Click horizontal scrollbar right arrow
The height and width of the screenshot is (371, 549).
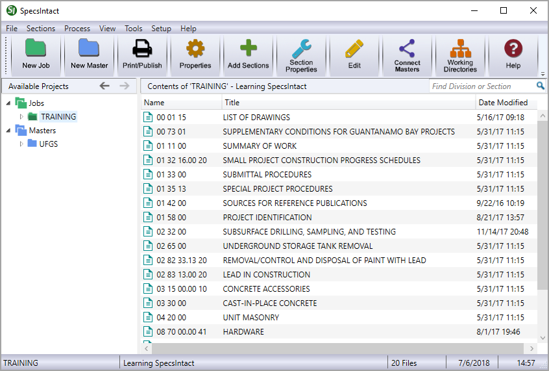[531, 348]
